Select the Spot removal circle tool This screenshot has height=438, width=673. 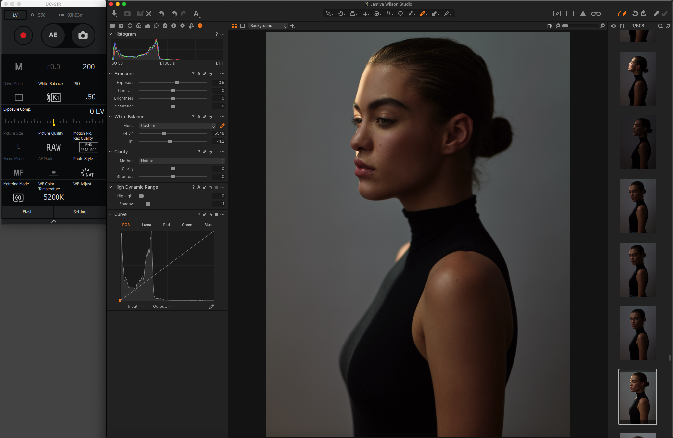(x=400, y=14)
